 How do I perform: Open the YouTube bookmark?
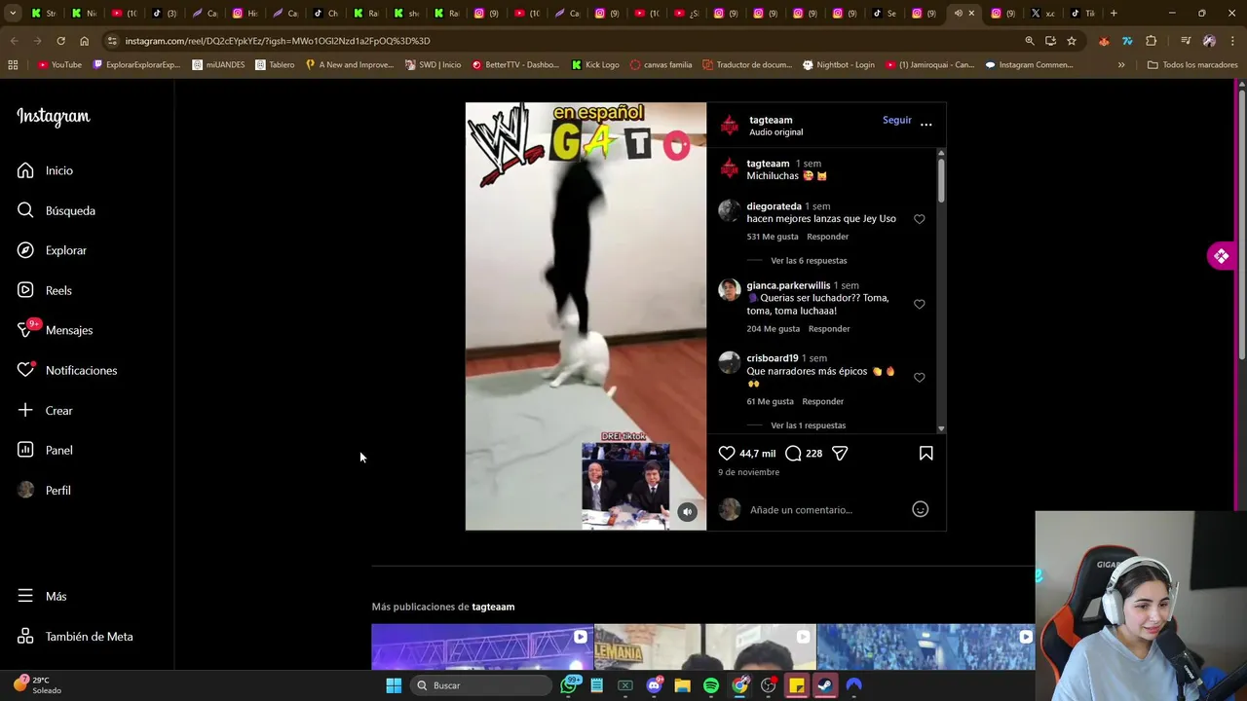[x=59, y=65]
